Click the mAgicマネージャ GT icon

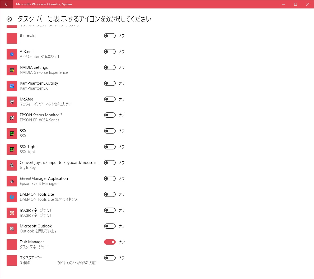12,213
